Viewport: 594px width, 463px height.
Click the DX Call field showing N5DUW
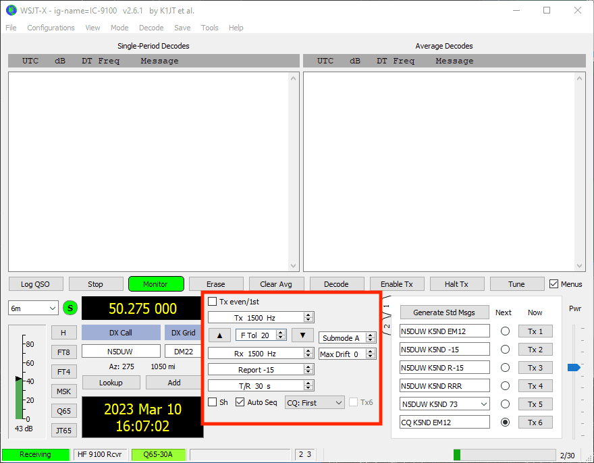pos(121,352)
